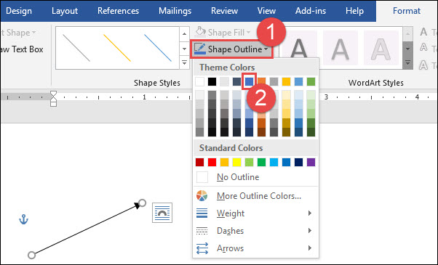Click the Shape Outline pen icon

pos(200,49)
